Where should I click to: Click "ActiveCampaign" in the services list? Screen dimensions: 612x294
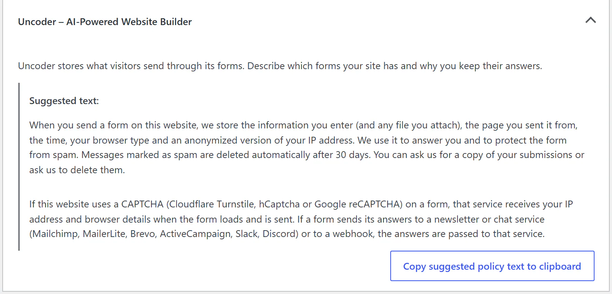[195, 234]
